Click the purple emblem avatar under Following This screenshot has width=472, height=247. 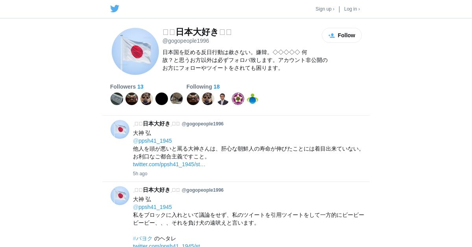pyautogui.click(x=238, y=99)
